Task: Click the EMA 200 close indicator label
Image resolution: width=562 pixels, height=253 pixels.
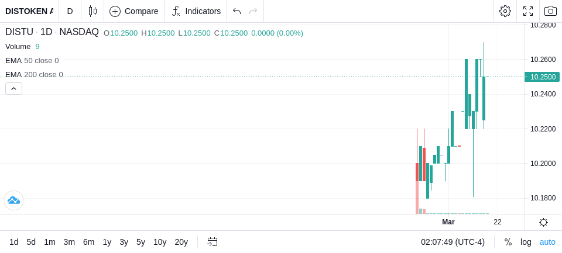Action: (34, 74)
